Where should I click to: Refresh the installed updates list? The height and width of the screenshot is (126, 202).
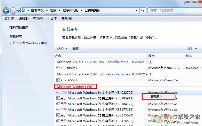(x=143, y=10)
